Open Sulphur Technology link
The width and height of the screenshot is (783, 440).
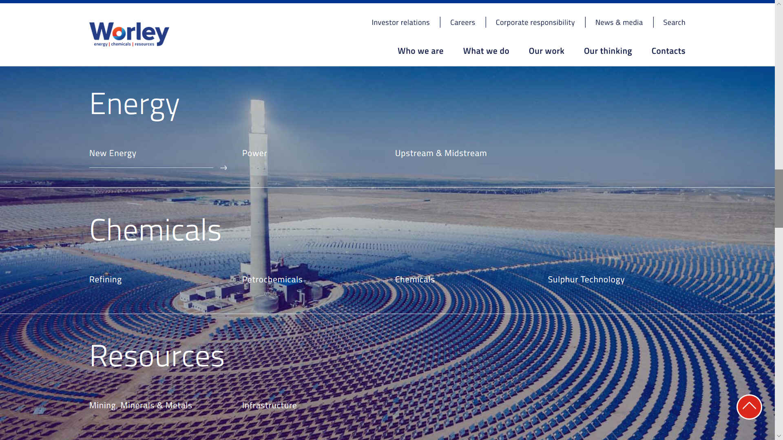coord(586,279)
